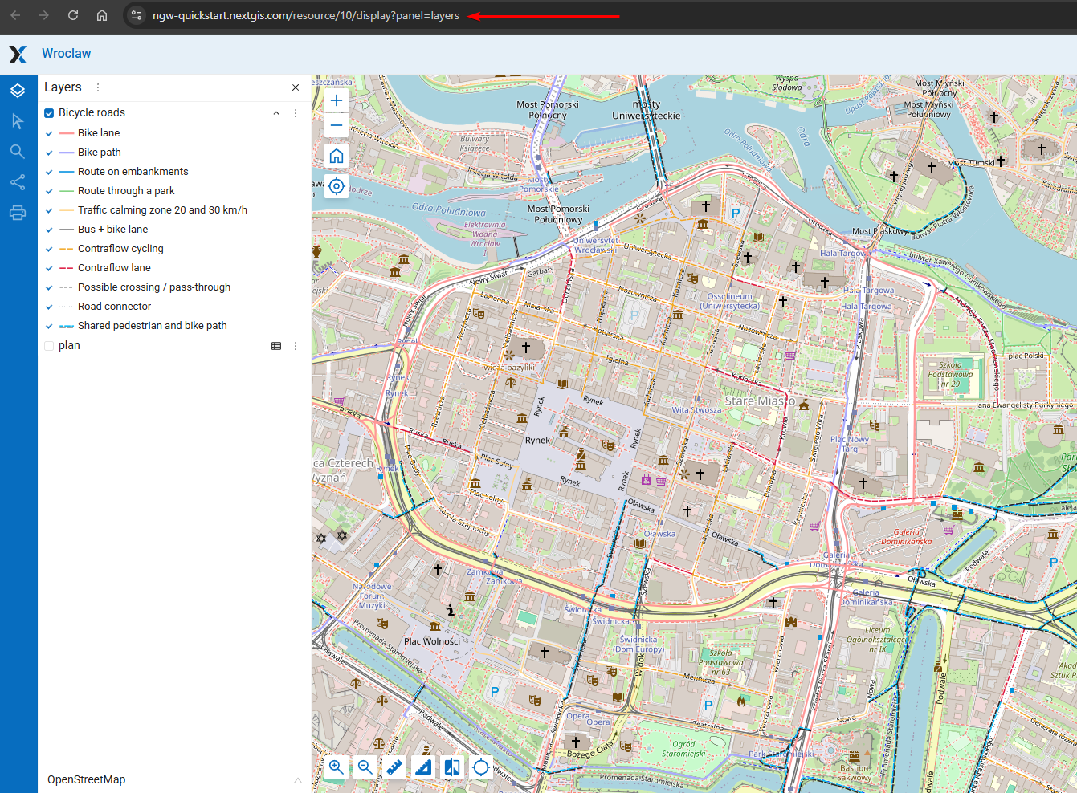Open the Layers panel three-dot menu
Viewport: 1077px width, 793px height.
click(x=98, y=87)
